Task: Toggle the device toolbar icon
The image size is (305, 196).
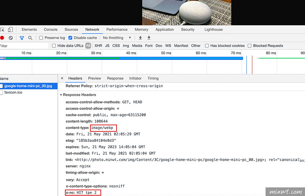Action: 10,29
